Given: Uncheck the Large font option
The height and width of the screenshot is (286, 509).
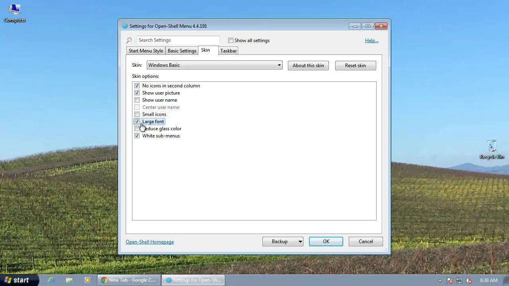Looking at the screenshot, I should click(x=137, y=122).
